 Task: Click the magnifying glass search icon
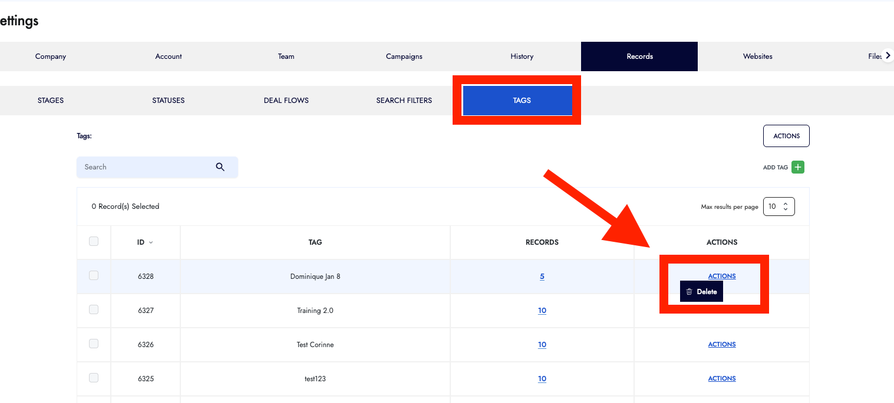(x=220, y=167)
